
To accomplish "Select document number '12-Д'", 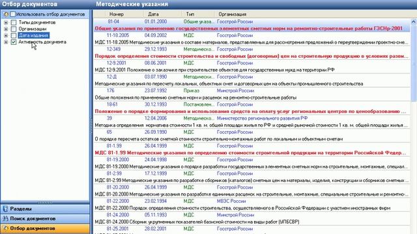I will [111, 77].
